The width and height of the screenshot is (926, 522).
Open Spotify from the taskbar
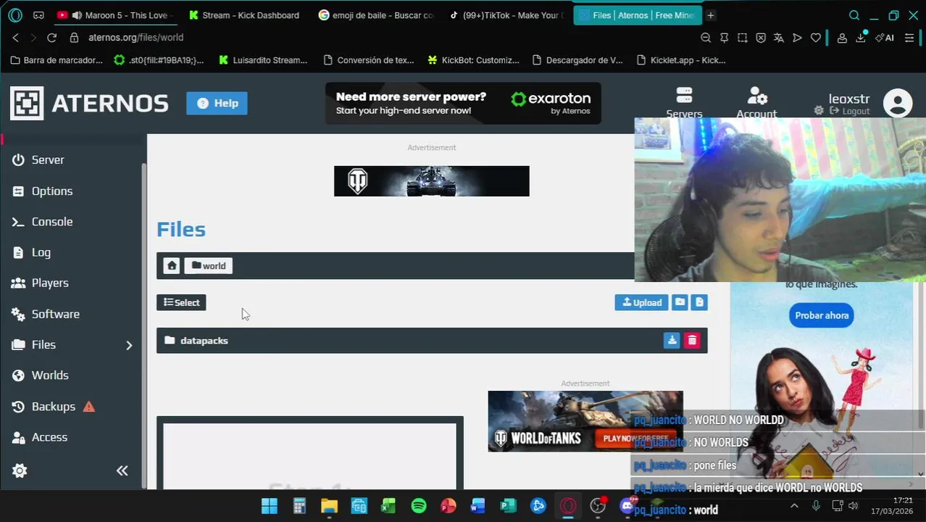[419, 506]
